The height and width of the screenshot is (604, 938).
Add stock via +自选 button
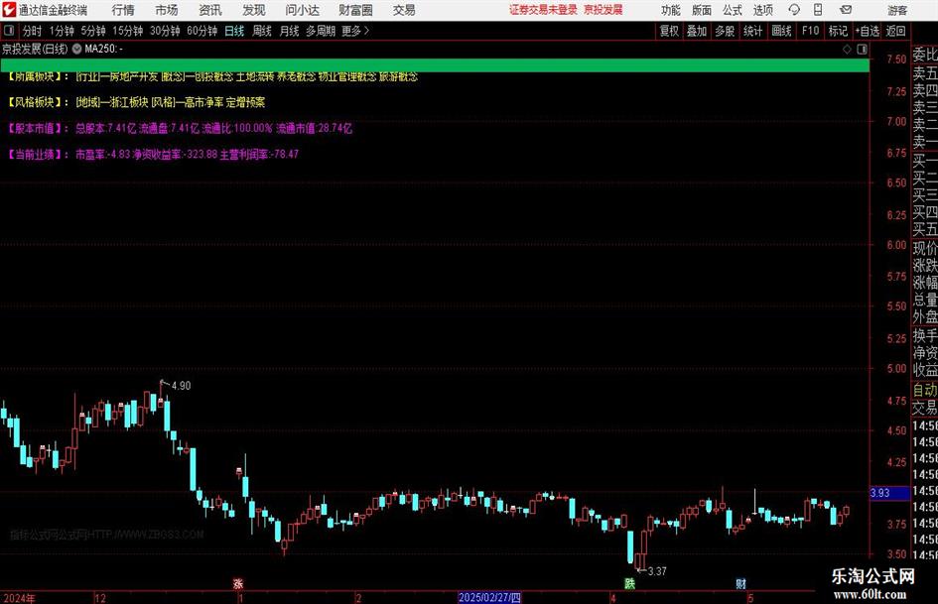[867, 31]
